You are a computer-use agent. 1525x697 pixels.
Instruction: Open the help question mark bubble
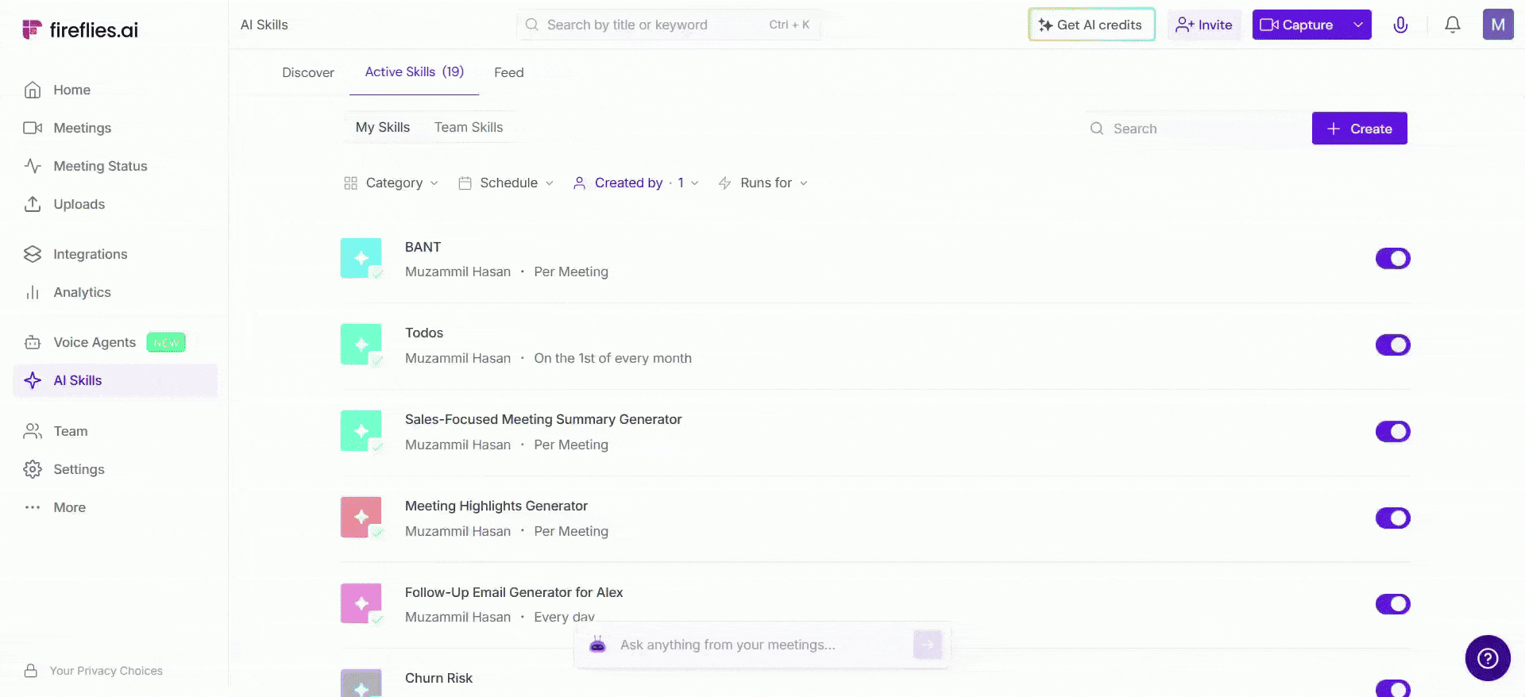coord(1488,658)
